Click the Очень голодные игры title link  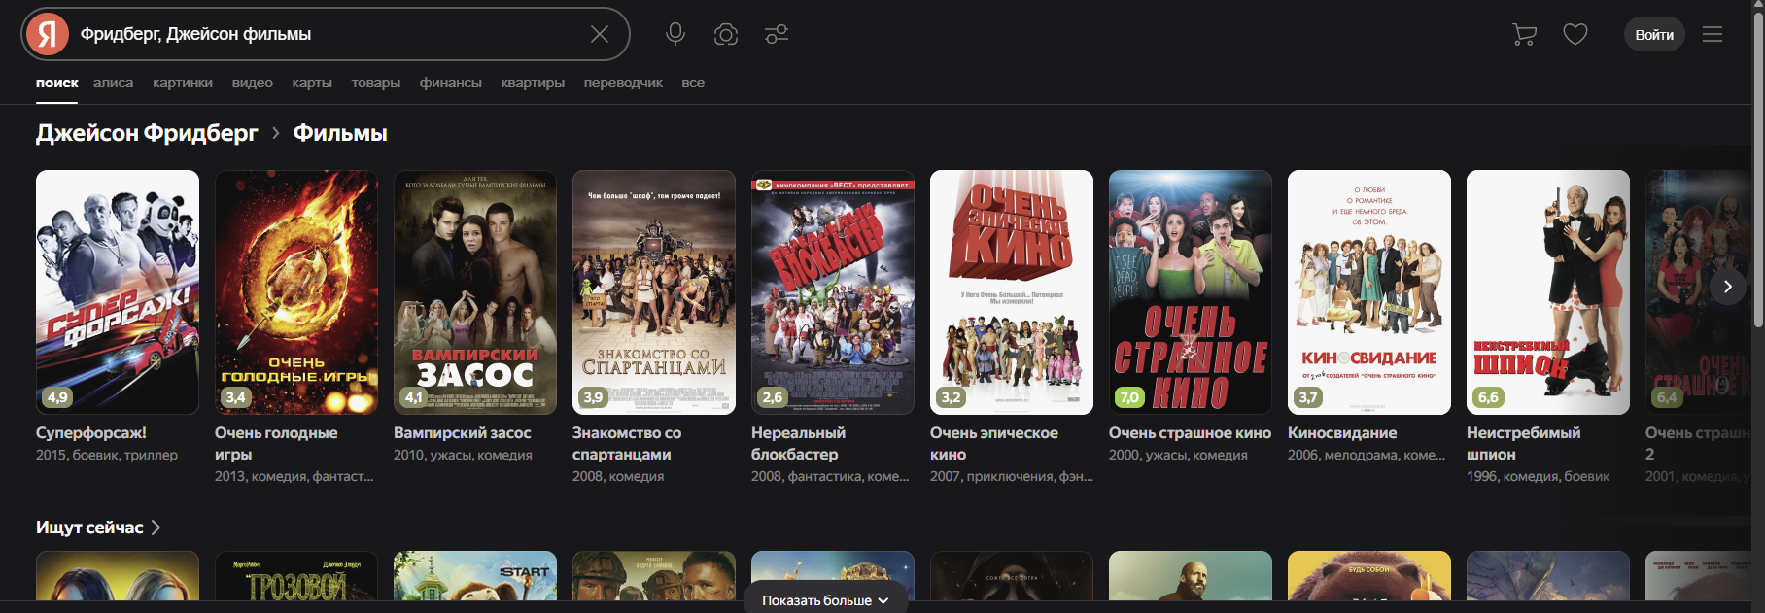tap(276, 444)
